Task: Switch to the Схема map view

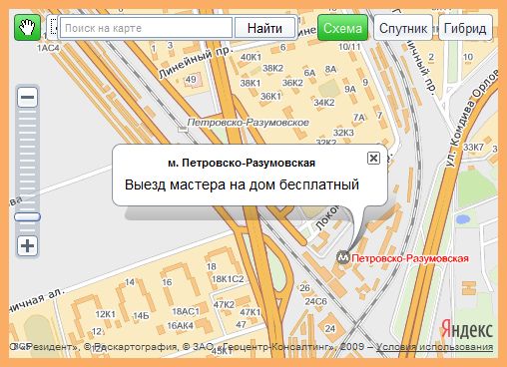Action: [x=342, y=28]
